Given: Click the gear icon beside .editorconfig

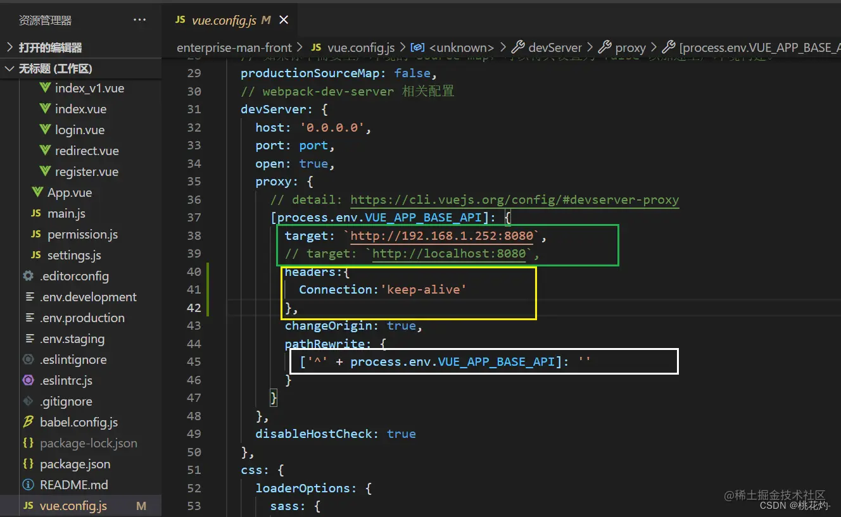Looking at the screenshot, I should [x=28, y=276].
